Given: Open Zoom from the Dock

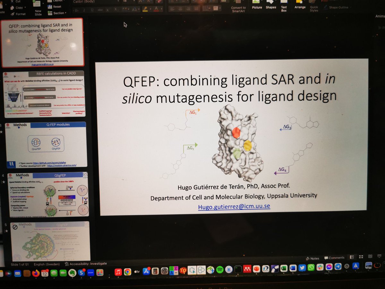Looking at the screenshot, I should click(x=90, y=272).
